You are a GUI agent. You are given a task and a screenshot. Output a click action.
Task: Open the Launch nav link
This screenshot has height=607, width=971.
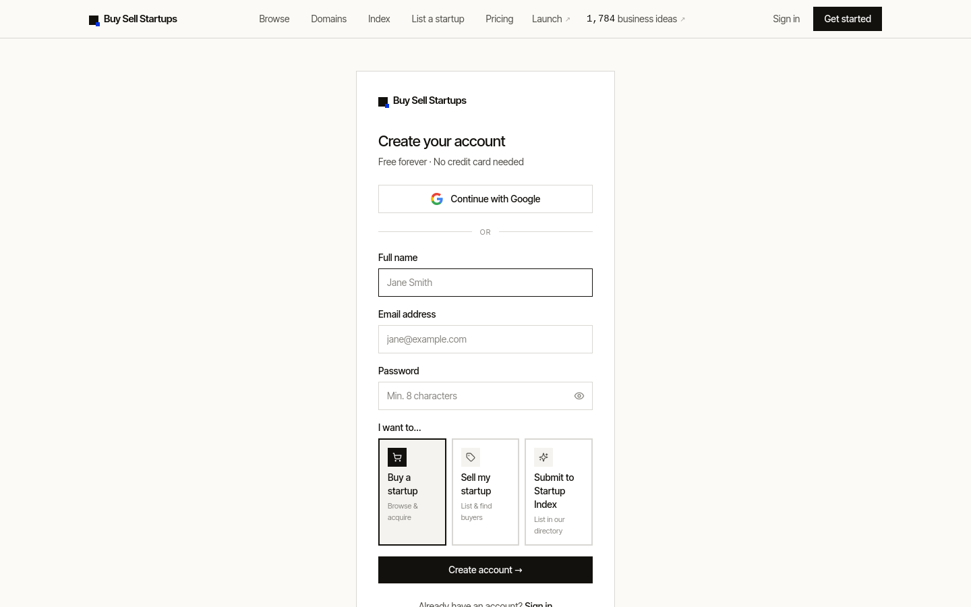[551, 19]
